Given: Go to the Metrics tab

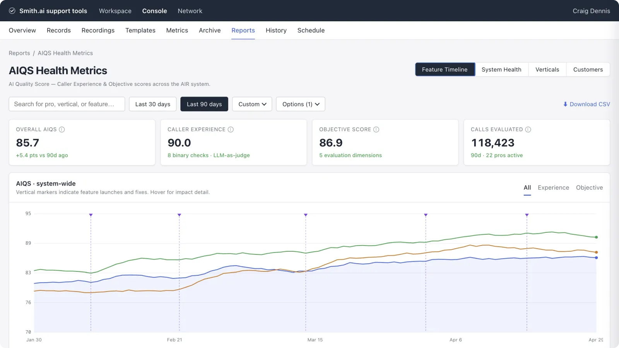Looking at the screenshot, I should pos(177,30).
